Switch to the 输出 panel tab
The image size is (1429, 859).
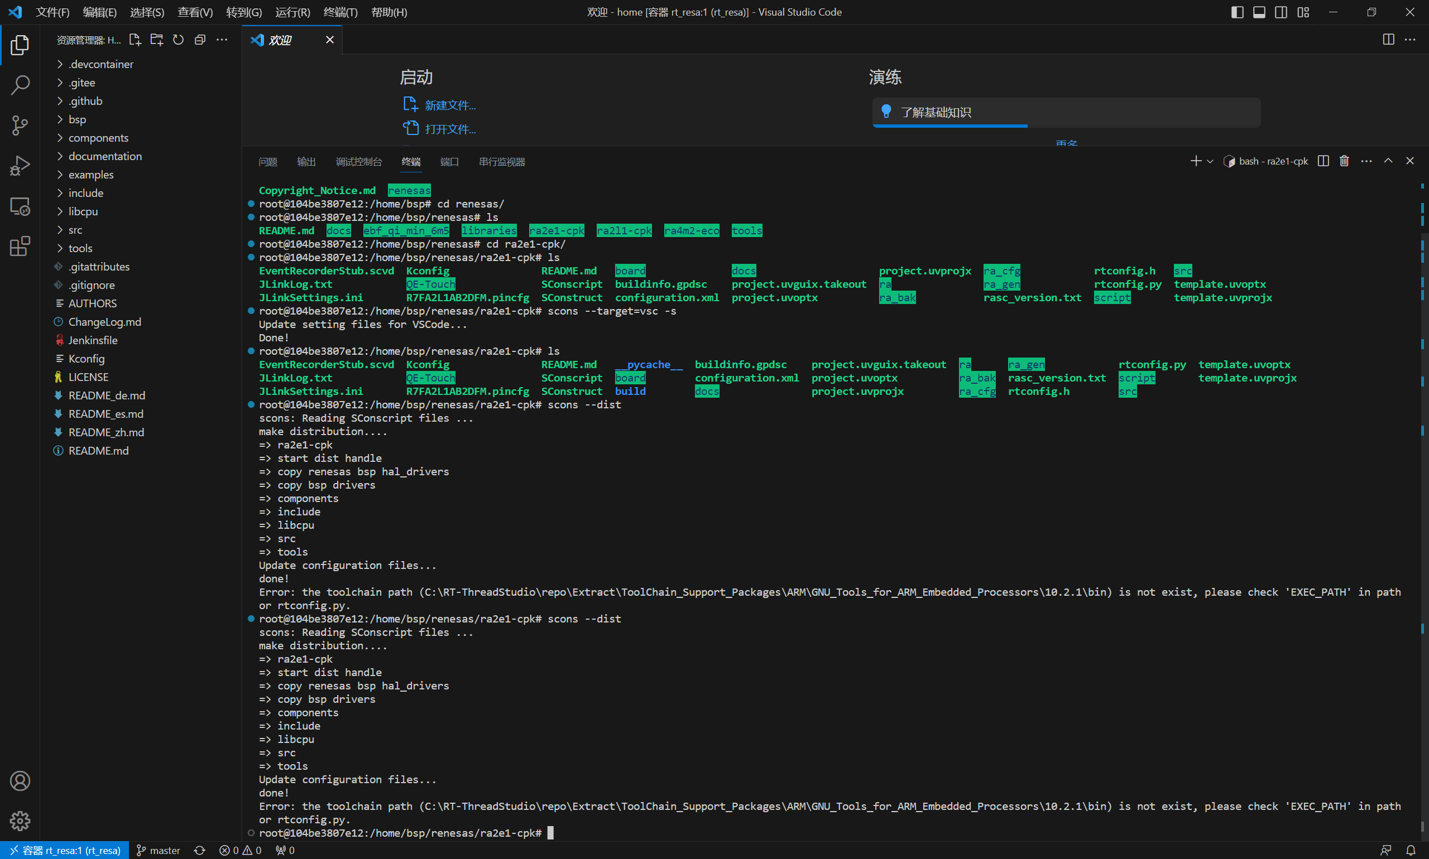(x=306, y=162)
